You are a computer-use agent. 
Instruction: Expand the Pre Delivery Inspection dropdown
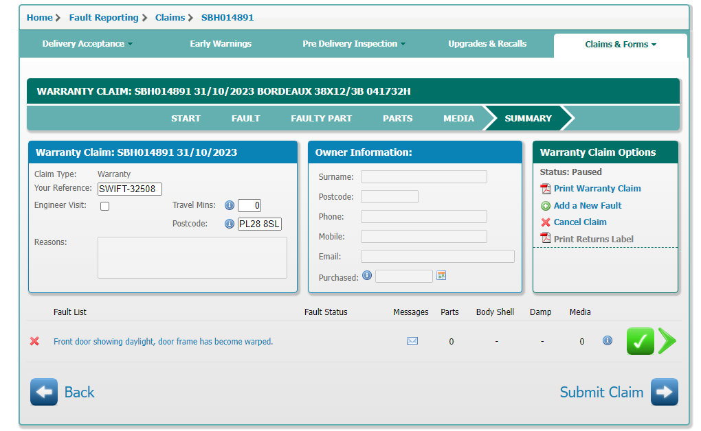pos(354,44)
